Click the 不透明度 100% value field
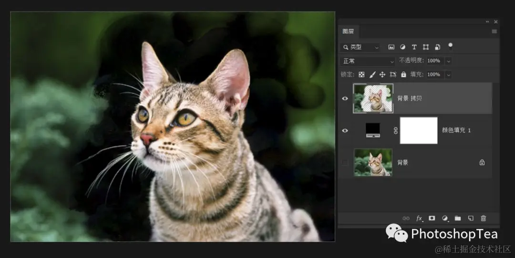Viewport: 515px width, 258px height. 434,60
